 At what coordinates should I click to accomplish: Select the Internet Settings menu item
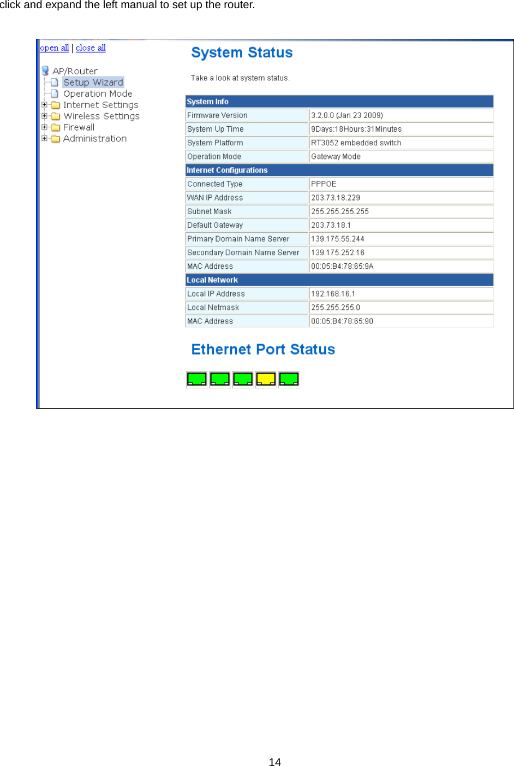point(101,105)
